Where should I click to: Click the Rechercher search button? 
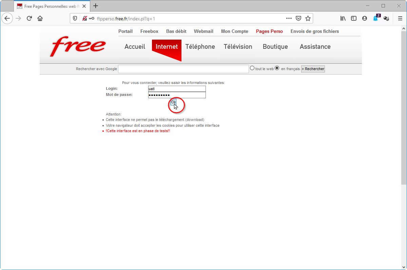tap(313, 69)
